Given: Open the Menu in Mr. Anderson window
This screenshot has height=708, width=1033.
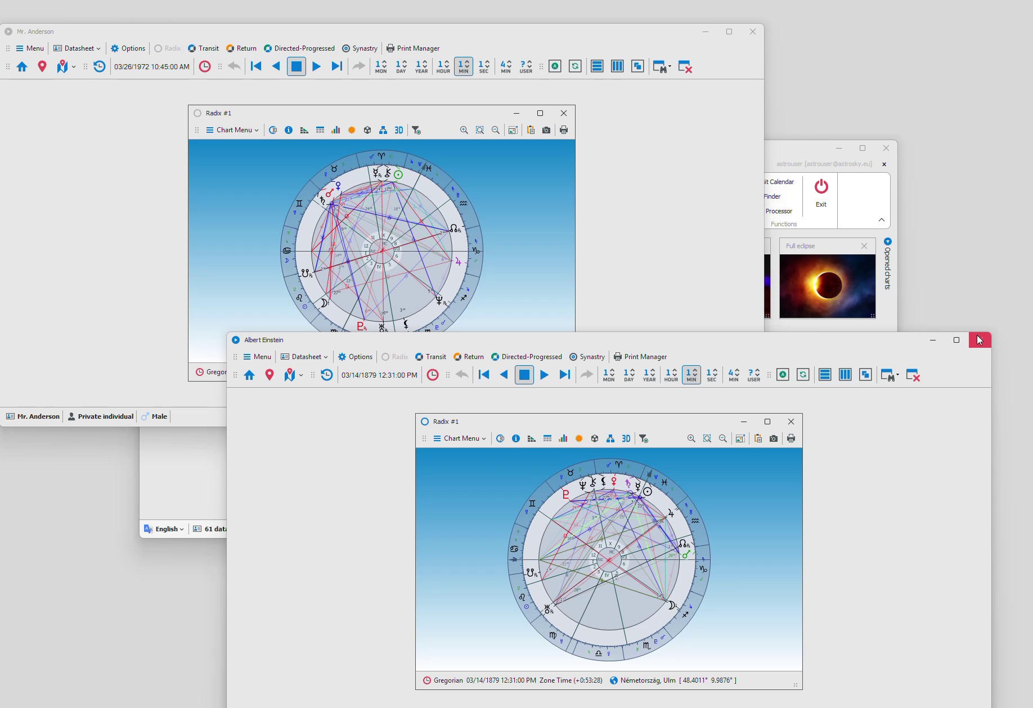Looking at the screenshot, I should click(x=30, y=48).
